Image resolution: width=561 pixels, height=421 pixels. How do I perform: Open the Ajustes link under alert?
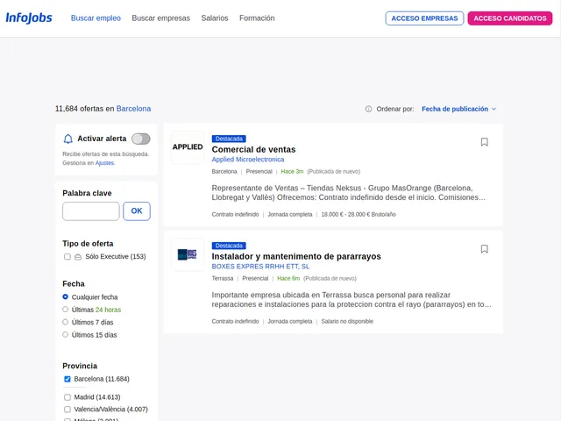click(104, 163)
